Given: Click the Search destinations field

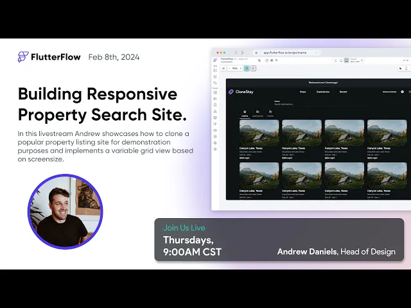Looking at the screenshot, I should point(284,104).
